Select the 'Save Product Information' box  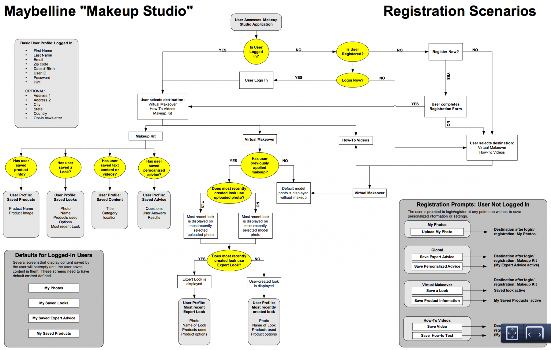pos(437,301)
